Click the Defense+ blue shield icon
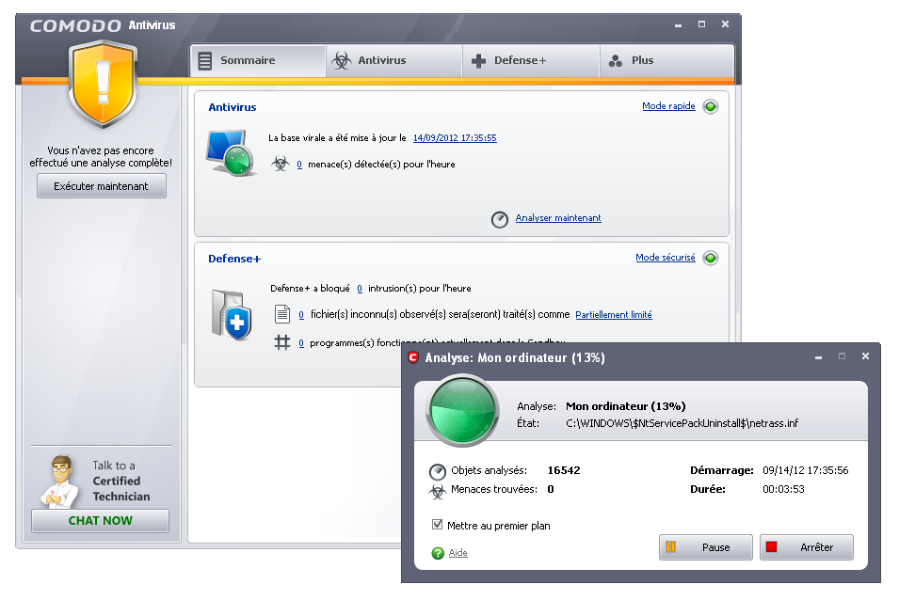The image size is (899, 600). point(231,315)
